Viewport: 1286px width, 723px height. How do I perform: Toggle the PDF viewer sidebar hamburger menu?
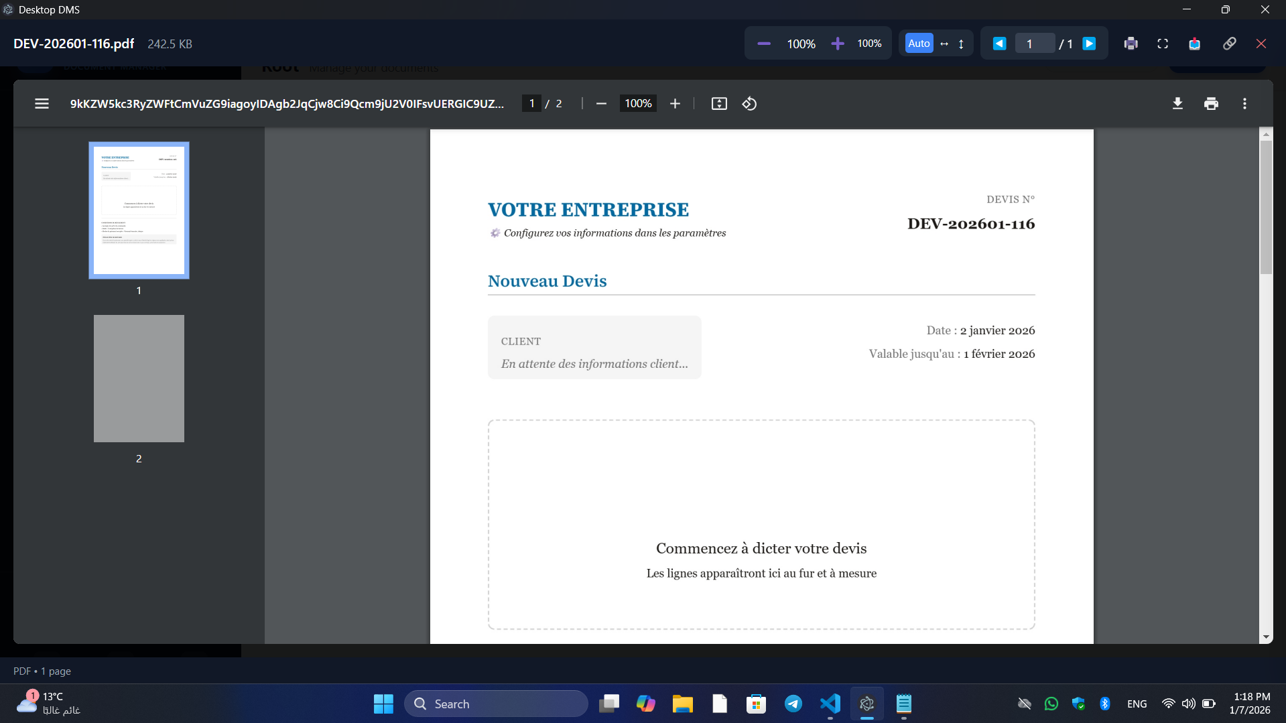coord(42,104)
